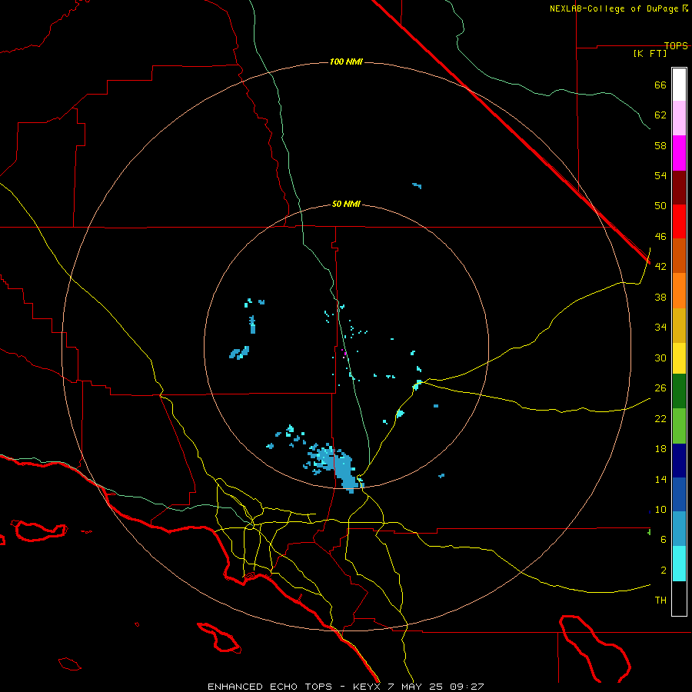Click the [K FT] units label
Image resolution: width=692 pixels, height=692 pixels.
[x=650, y=53]
